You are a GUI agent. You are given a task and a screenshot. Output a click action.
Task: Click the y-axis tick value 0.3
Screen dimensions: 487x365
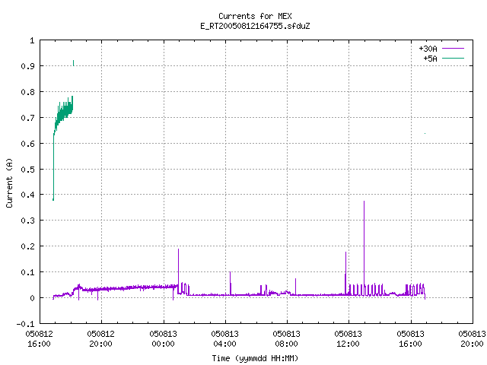click(x=27, y=221)
